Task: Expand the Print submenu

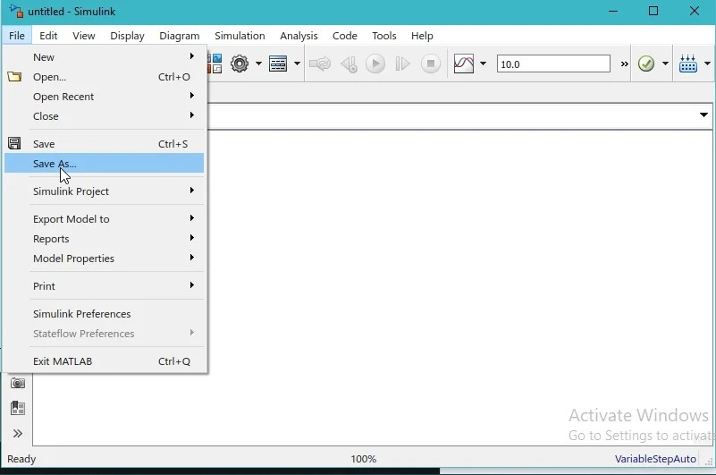Action: pyautogui.click(x=104, y=286)
